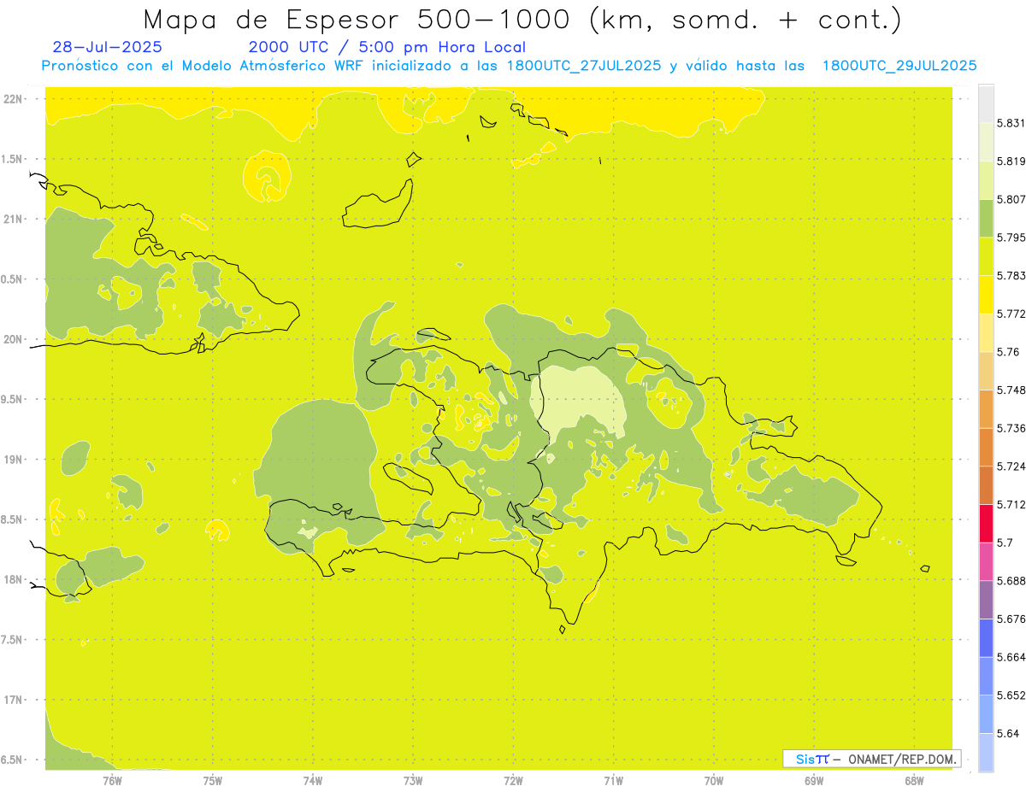Click the '1800UTC_27JUL2025' initialization timestamp
Viewport: 1026px width, 792px height.
click(584, 66)
